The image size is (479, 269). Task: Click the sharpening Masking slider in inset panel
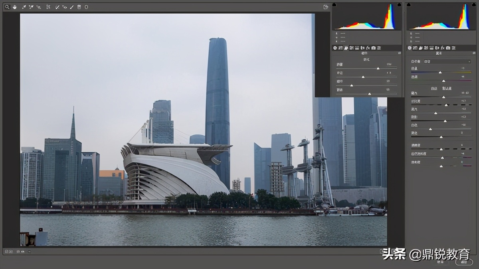369,93
